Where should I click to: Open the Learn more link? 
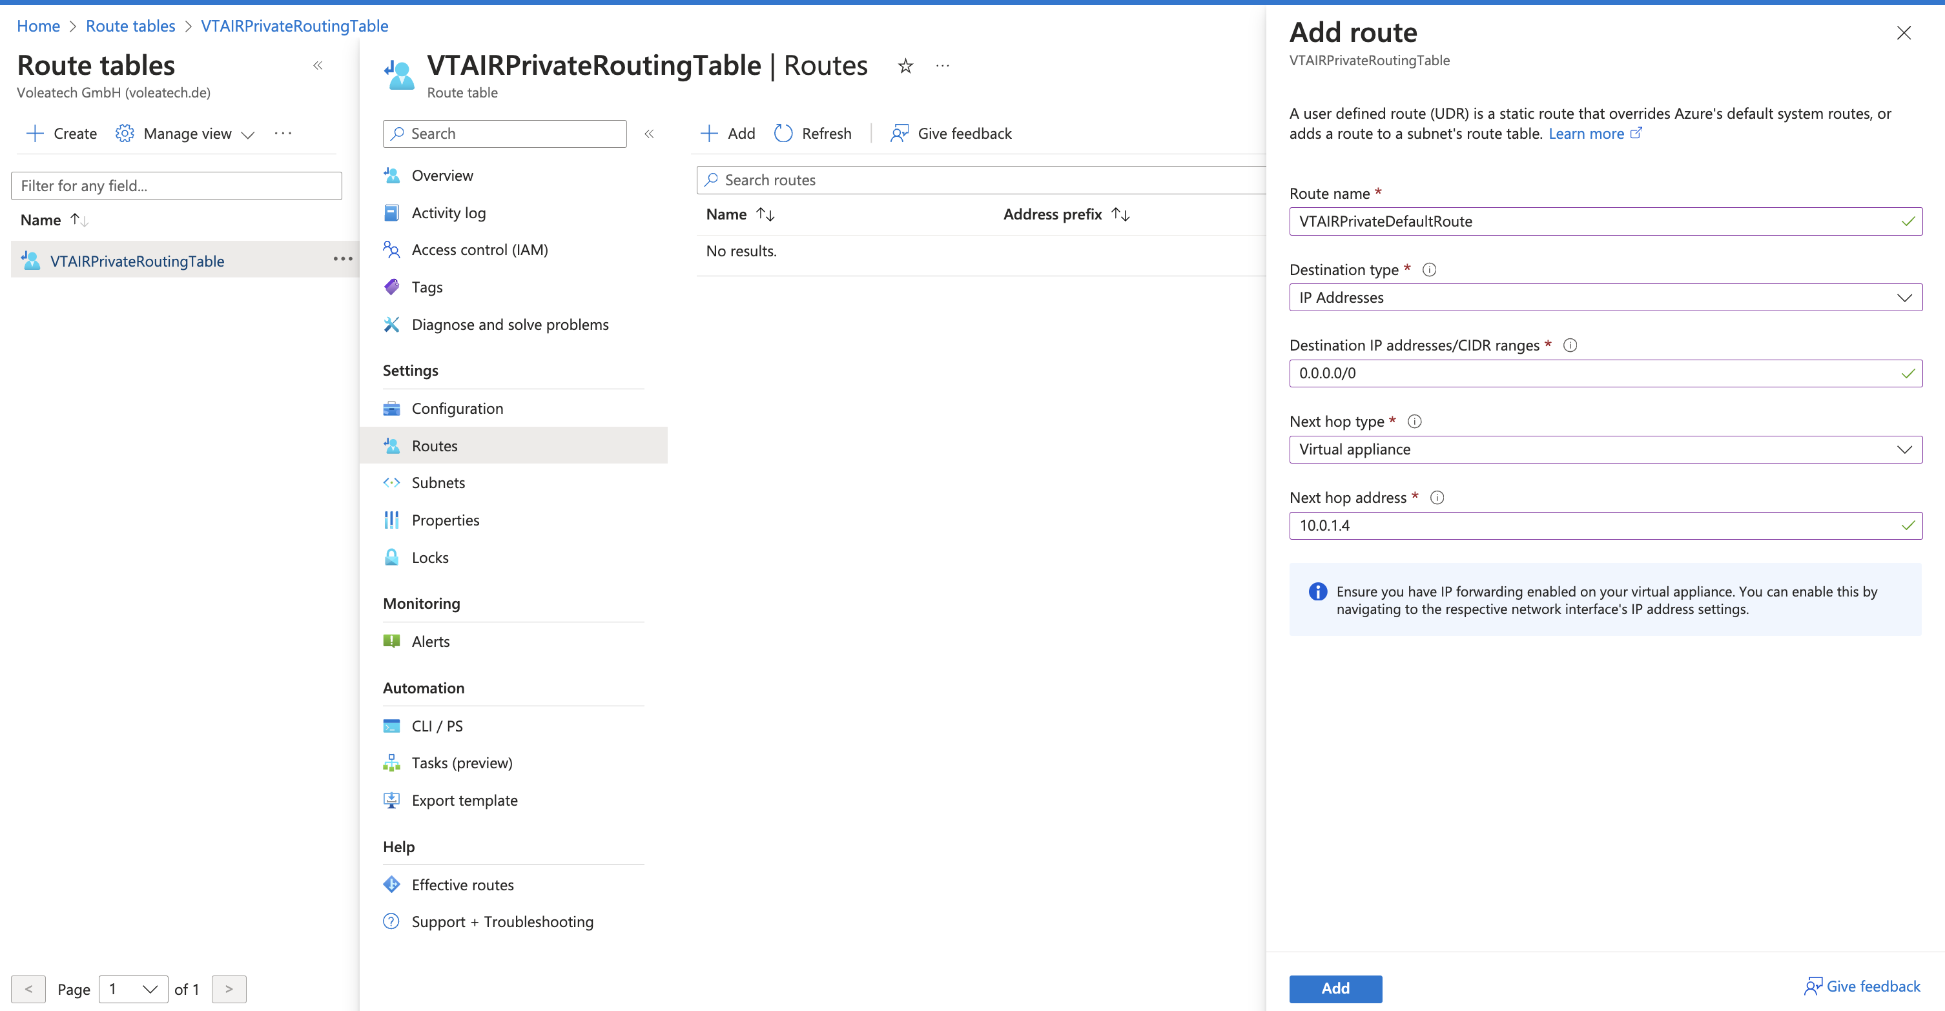point(1594,134)
